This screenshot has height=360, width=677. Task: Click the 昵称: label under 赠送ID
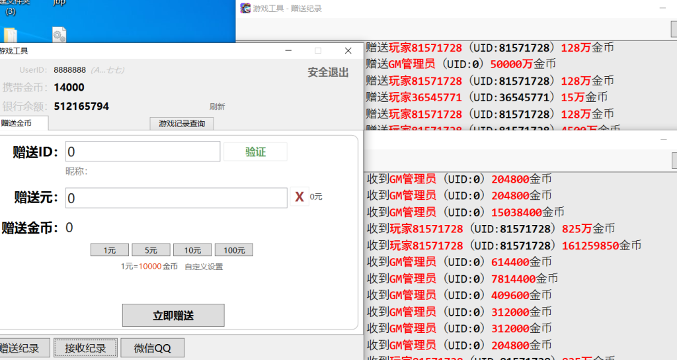coord(77,171)
